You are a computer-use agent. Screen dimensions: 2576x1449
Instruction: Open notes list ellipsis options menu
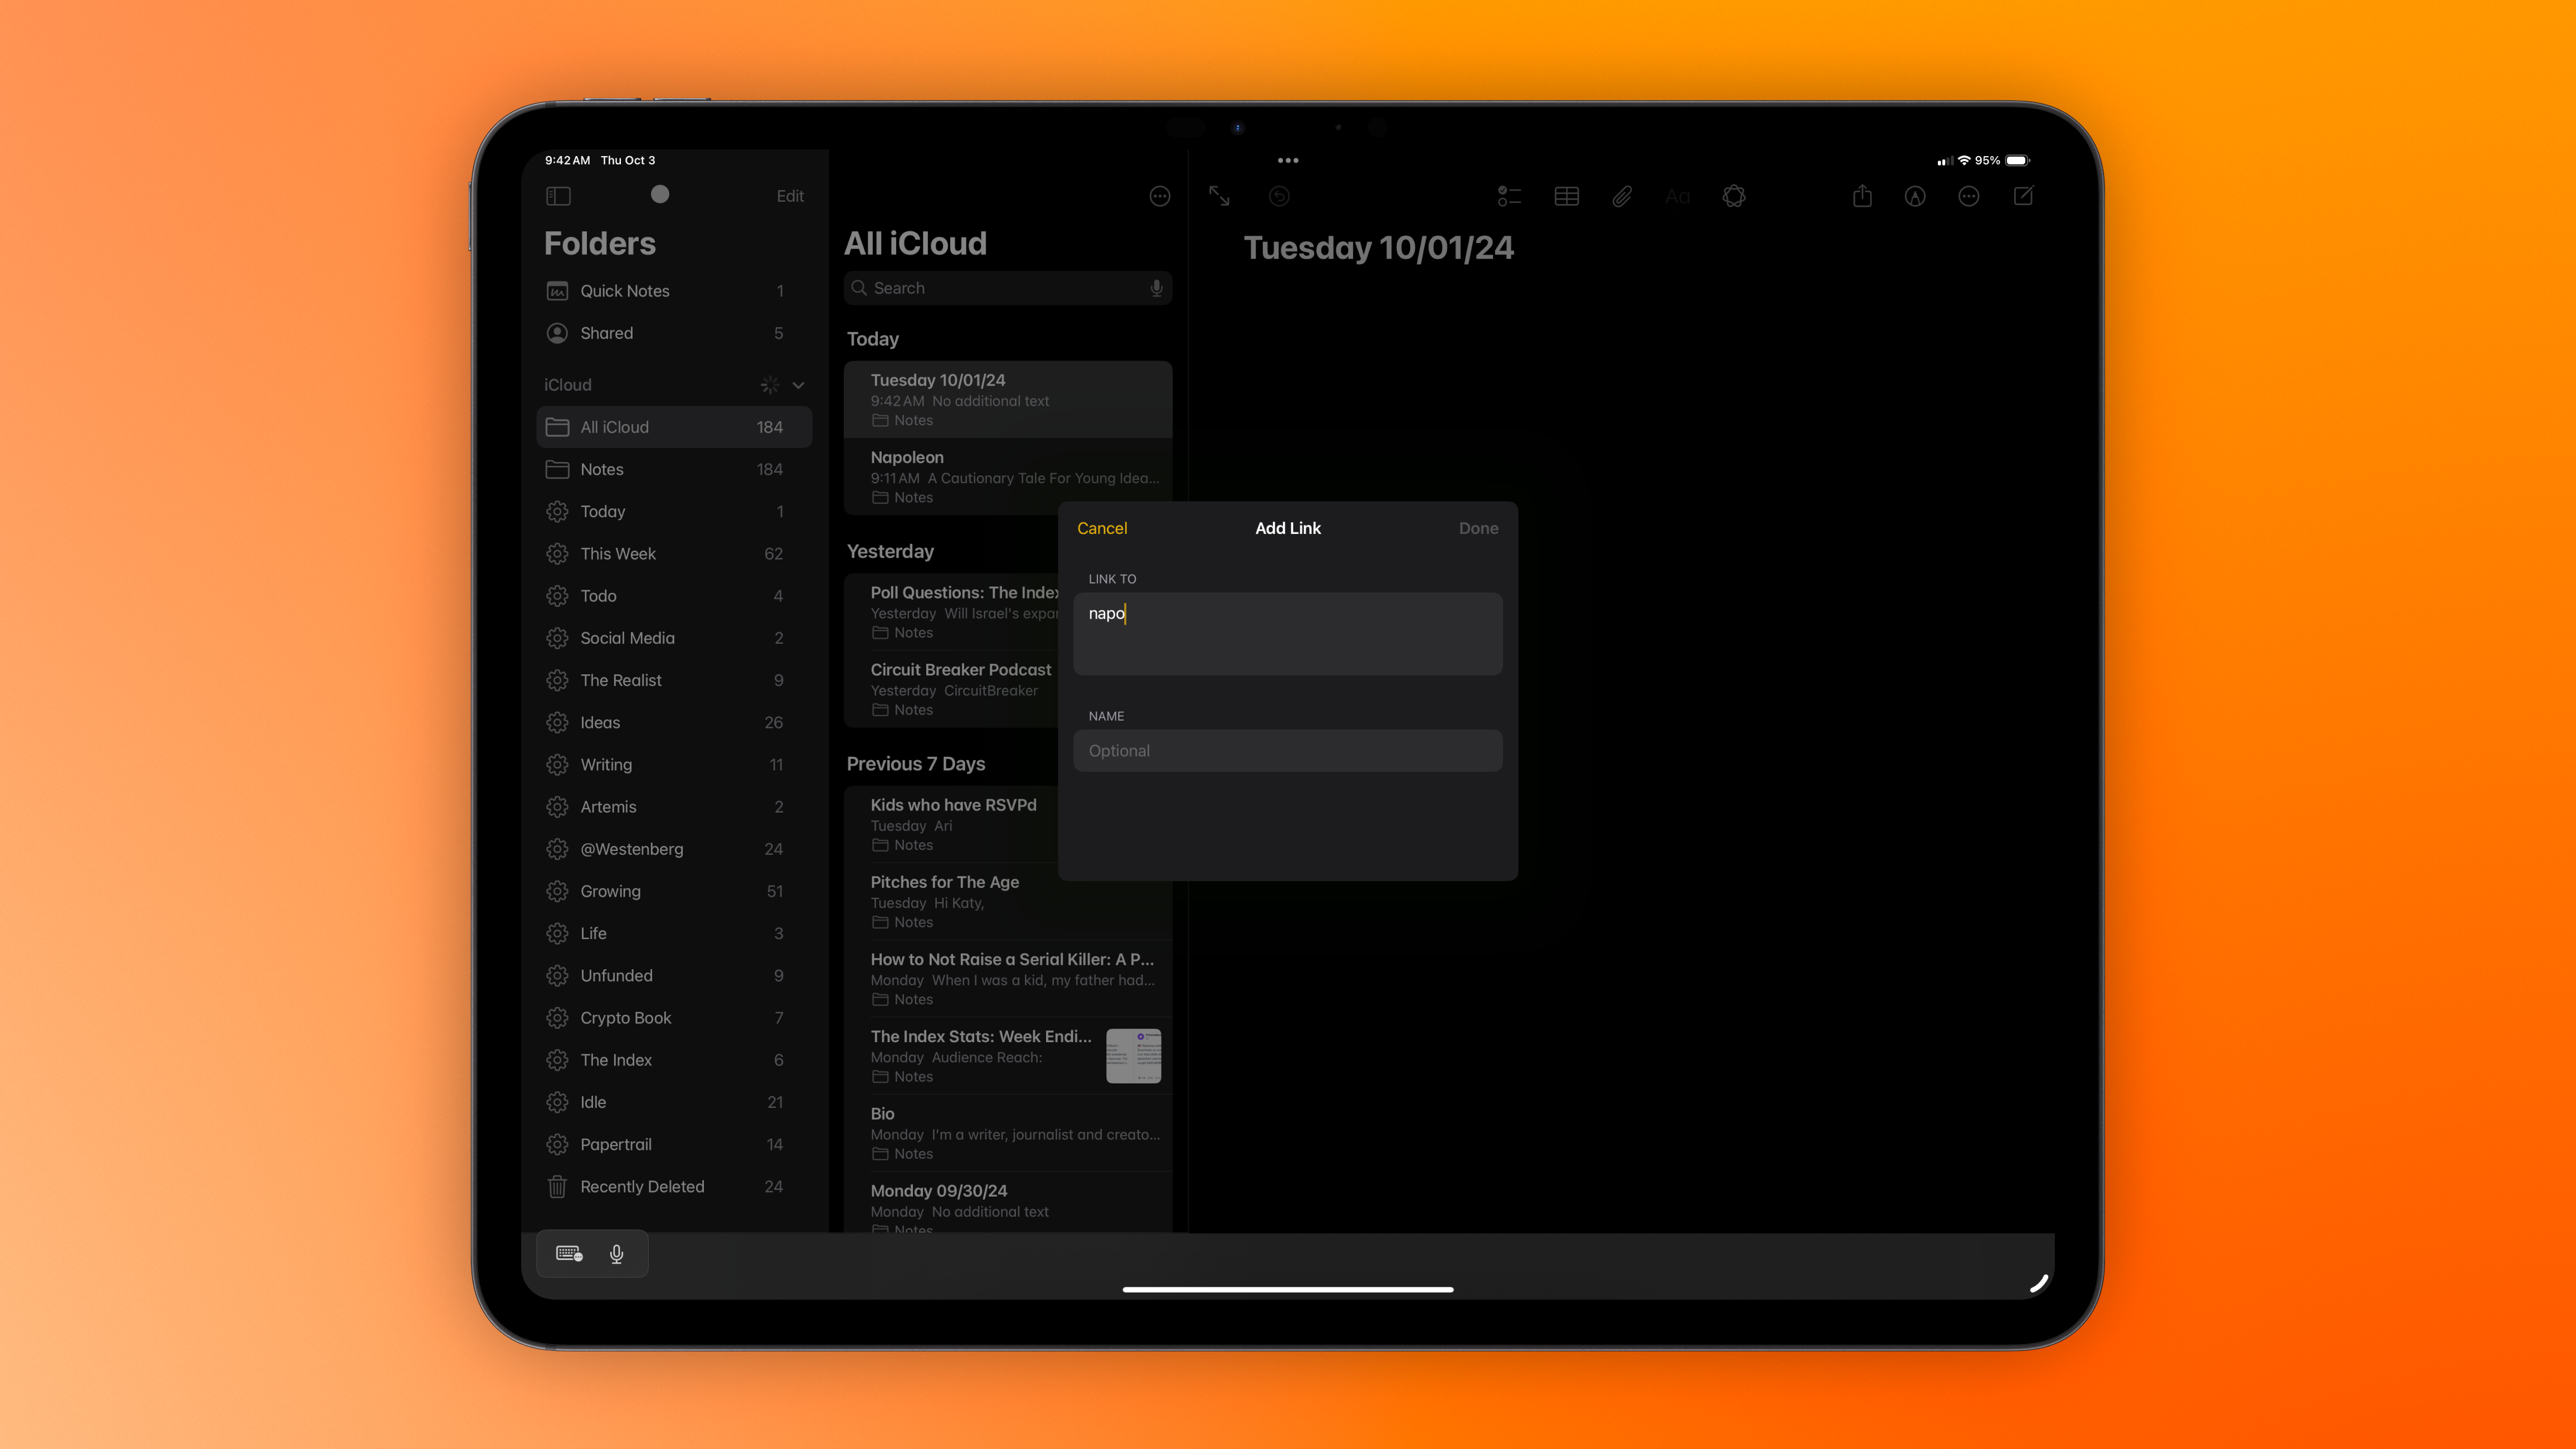pyautogui.click(x=1159, y=196)
